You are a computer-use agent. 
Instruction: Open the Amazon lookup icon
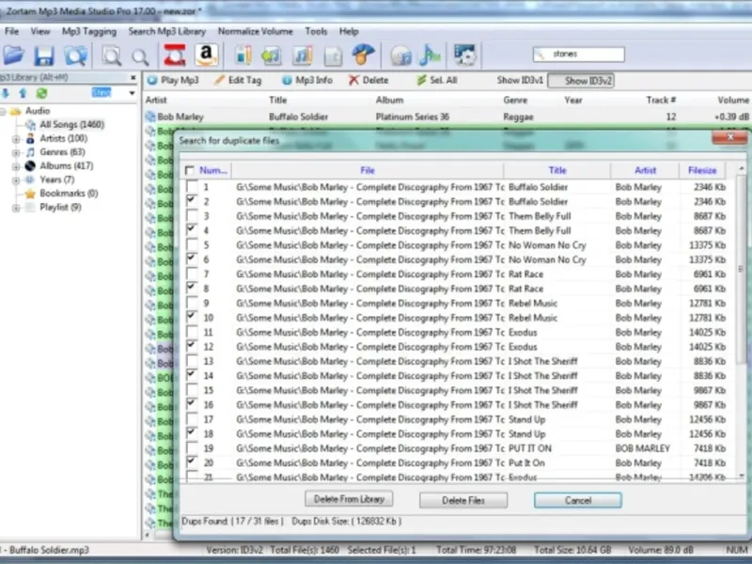[207, 55]
